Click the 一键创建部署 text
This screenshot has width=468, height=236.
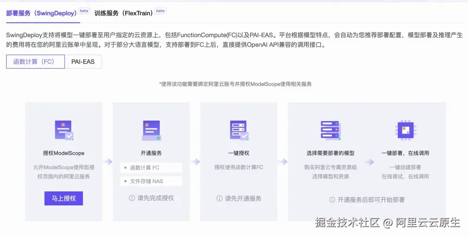click(x=405, y=167)
